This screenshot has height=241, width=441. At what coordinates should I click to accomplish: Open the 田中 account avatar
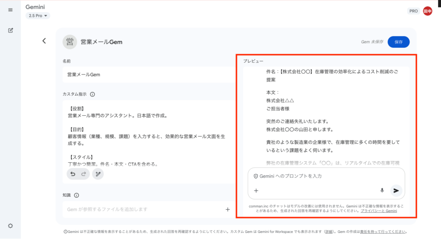coord(428,11)
